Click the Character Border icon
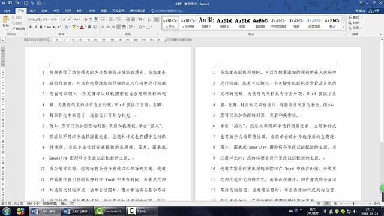 click(96, 19)
